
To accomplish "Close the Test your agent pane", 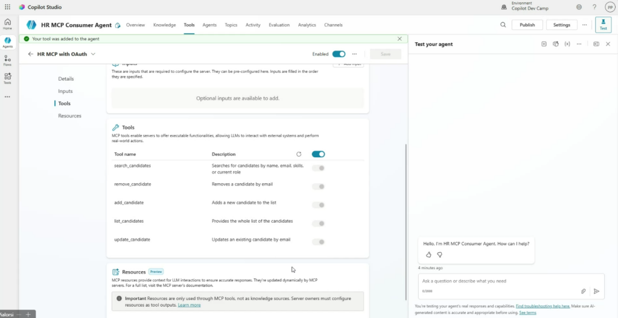I will (608, 44).
